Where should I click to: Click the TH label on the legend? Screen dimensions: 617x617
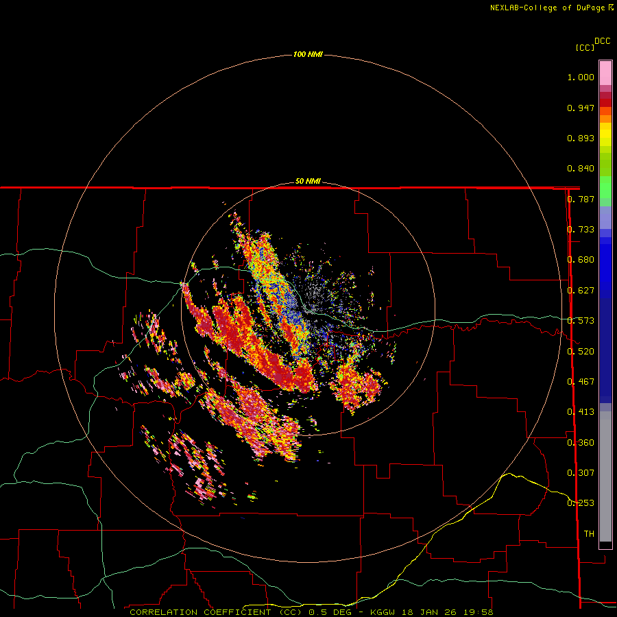tap(589, 533)
